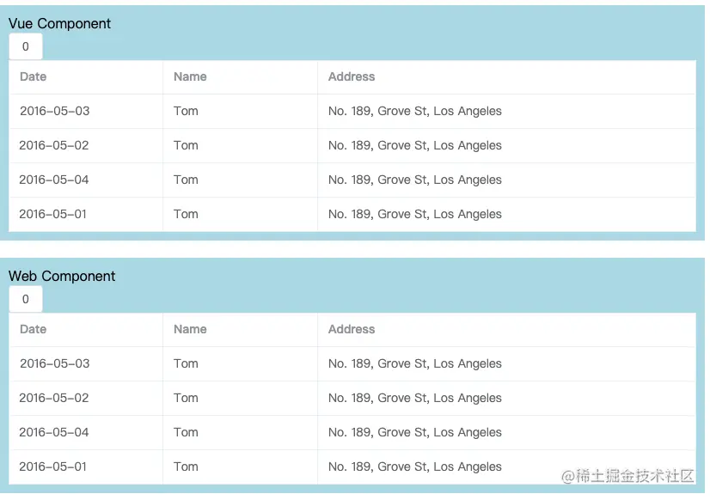Click the 0 button under Web Component

[x=25, y=299]
